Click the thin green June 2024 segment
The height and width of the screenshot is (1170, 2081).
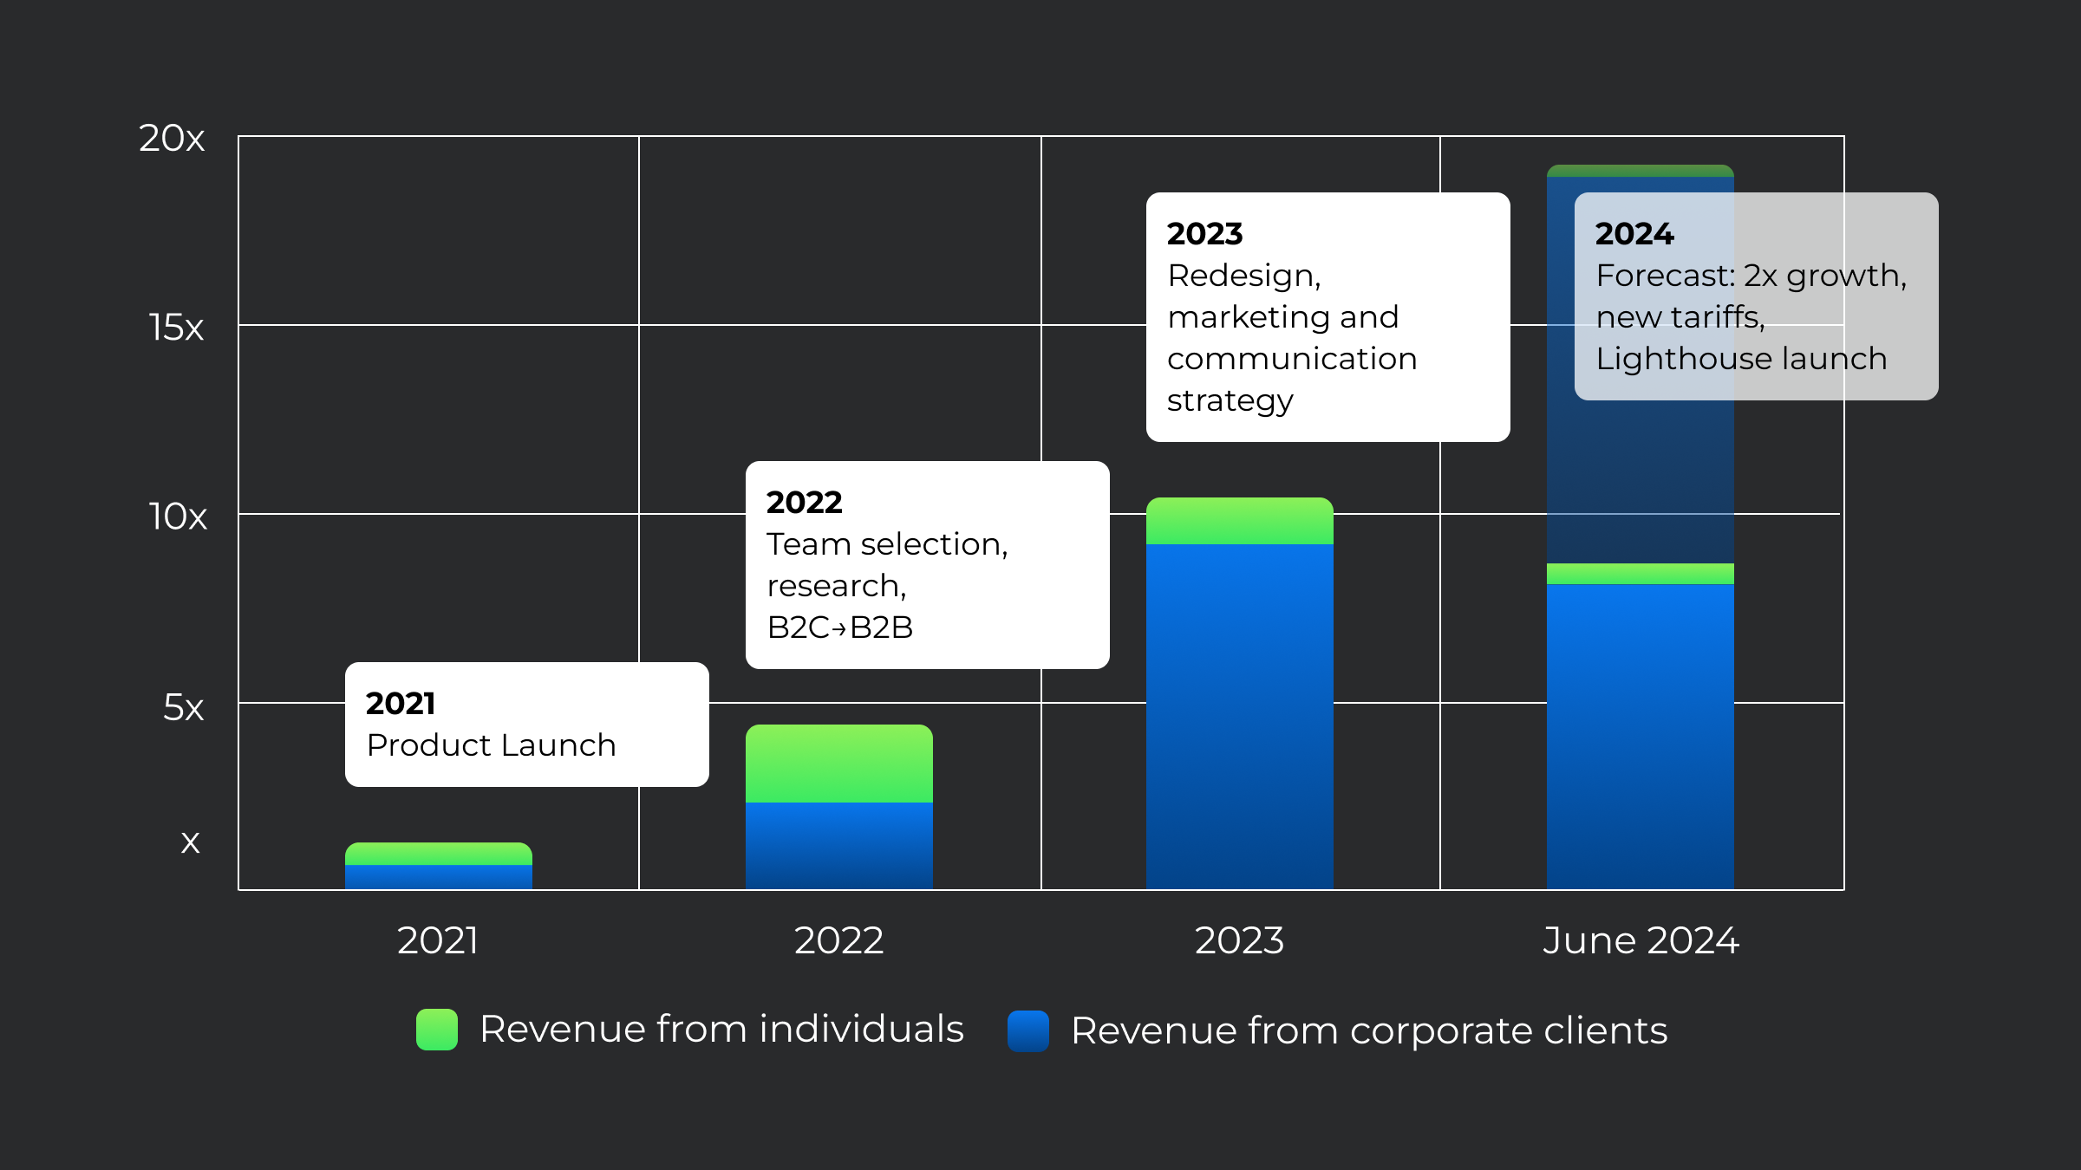(x=1641, y=574)
